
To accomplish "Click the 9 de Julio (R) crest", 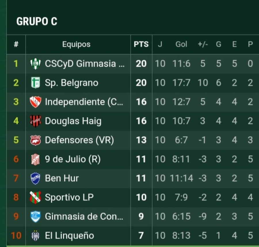I will pyautogui.click(x=35, y=159).
